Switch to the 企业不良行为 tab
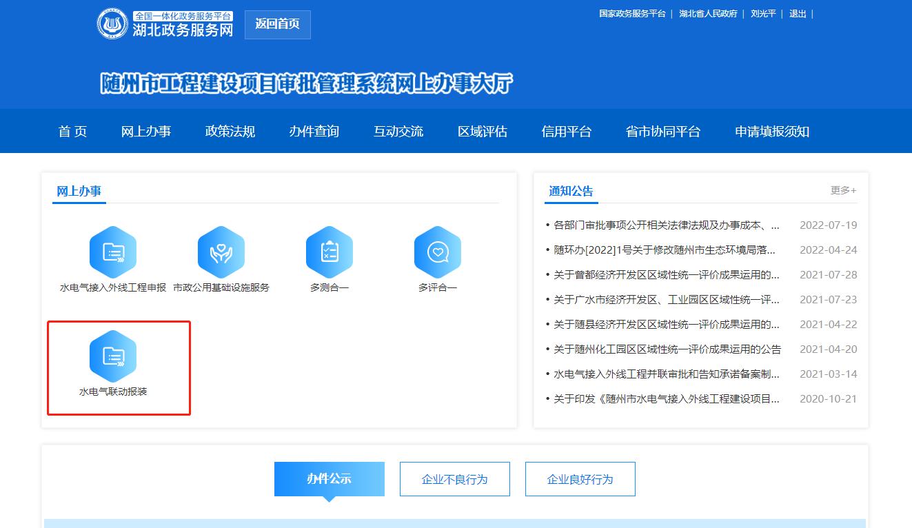This screenshot has height=528, width=912. (454, 479)
